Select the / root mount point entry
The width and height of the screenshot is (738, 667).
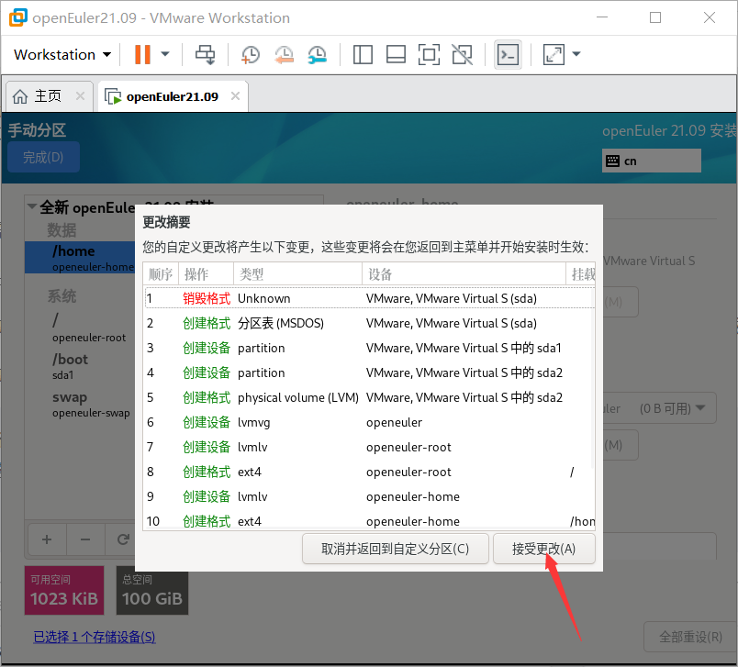(x=80, y=328)
